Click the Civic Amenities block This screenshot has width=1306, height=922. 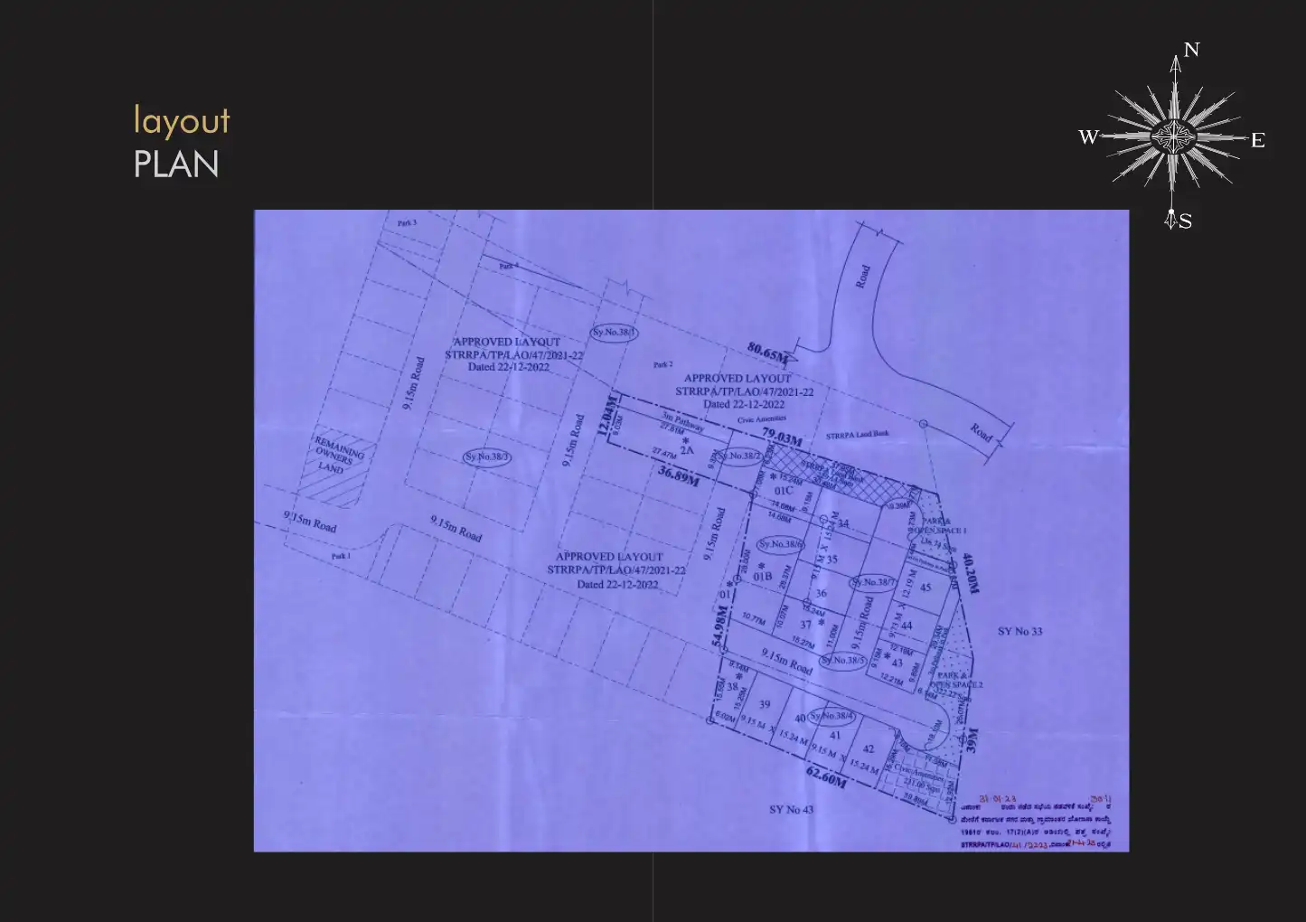tap(919, 773)
